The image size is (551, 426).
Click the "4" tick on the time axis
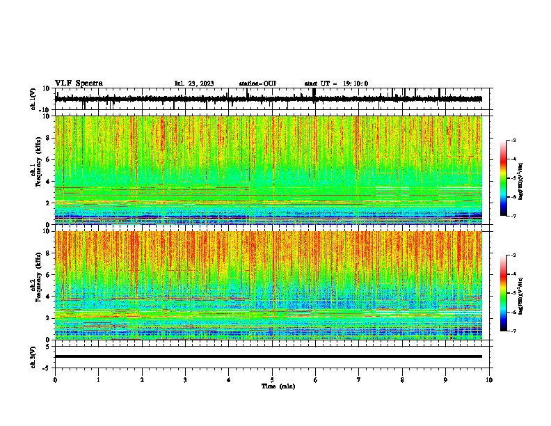229,380
